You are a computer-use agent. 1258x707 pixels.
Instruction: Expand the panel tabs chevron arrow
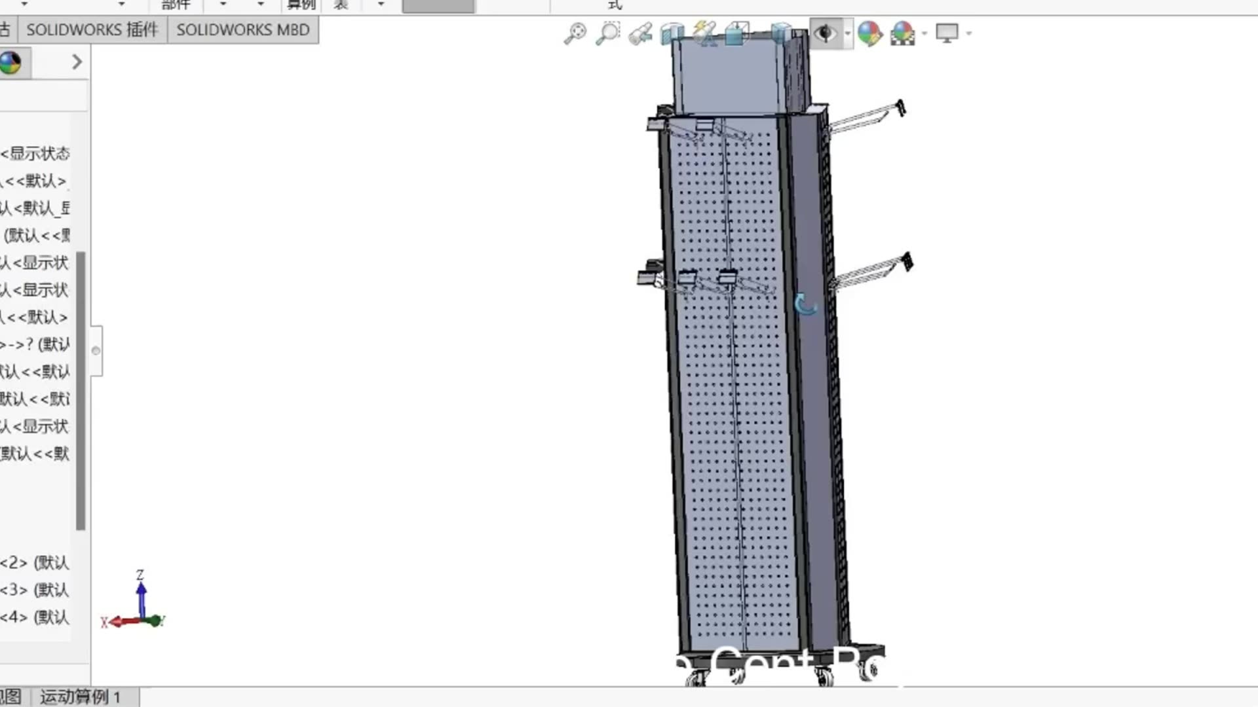pyautogui.click(x=77, y=62)
